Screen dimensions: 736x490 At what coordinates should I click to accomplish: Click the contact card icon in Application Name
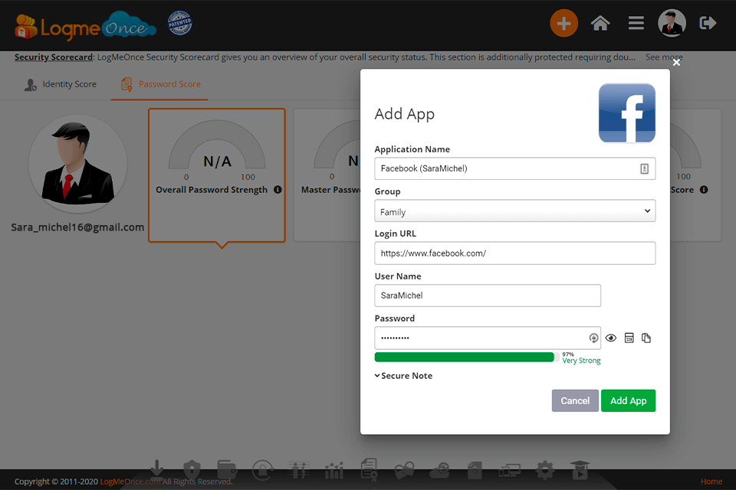(645, 168)
